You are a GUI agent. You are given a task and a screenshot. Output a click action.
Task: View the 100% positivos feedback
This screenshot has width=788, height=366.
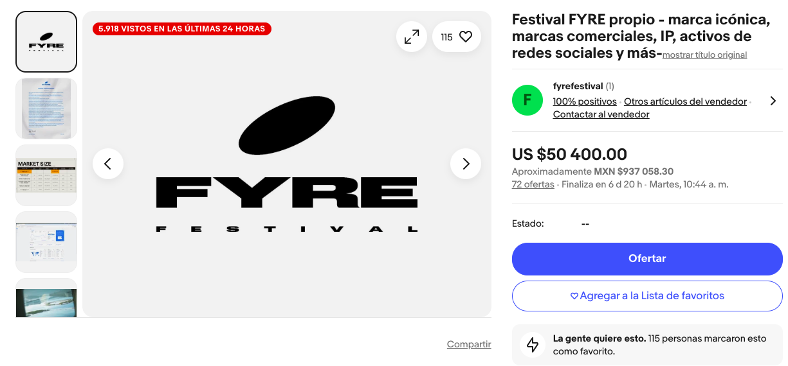pos(585,101)
